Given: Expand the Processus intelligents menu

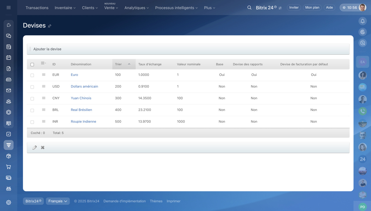Looking at the screenshot, I should (176, 8).
